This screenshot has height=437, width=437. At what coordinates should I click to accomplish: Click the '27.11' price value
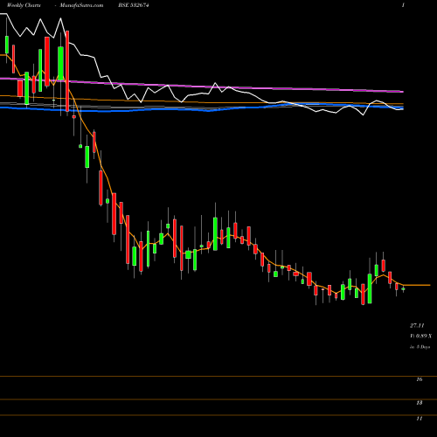pyautogui.click(x=417, y=325)
